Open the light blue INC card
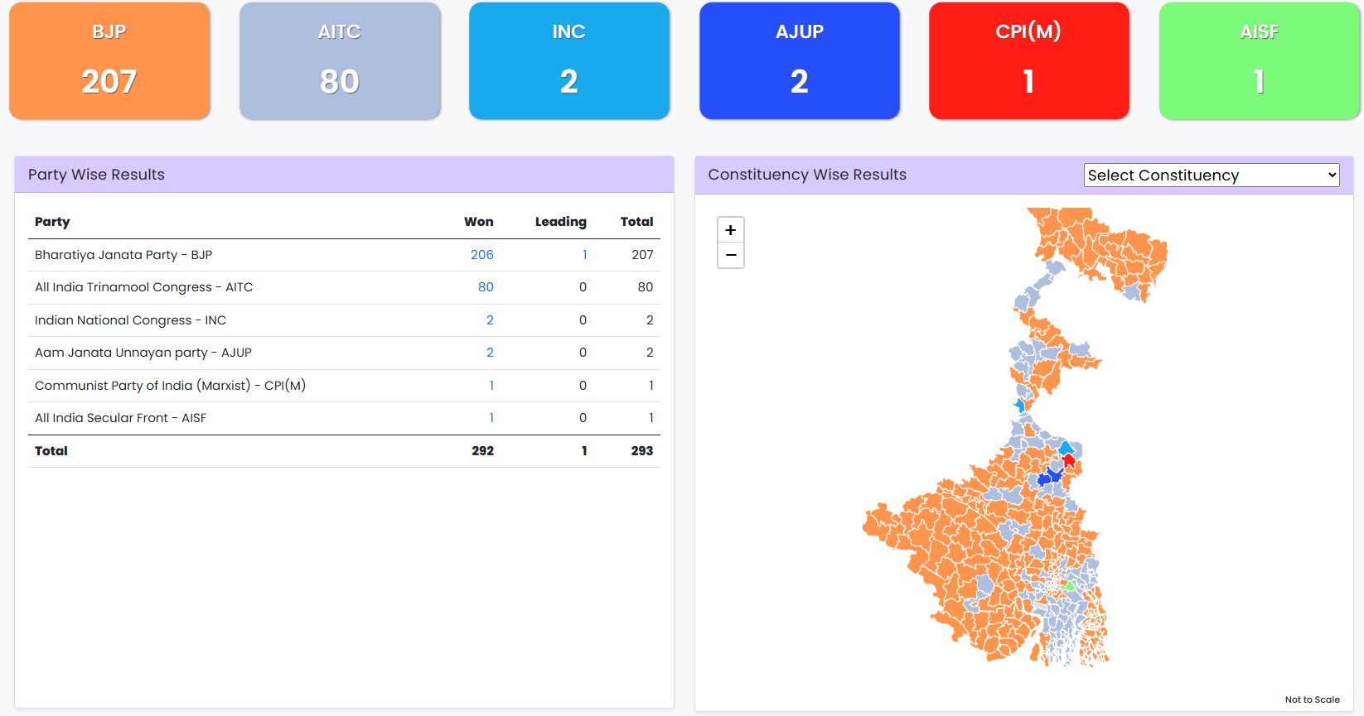 click(x=569, y=60)
